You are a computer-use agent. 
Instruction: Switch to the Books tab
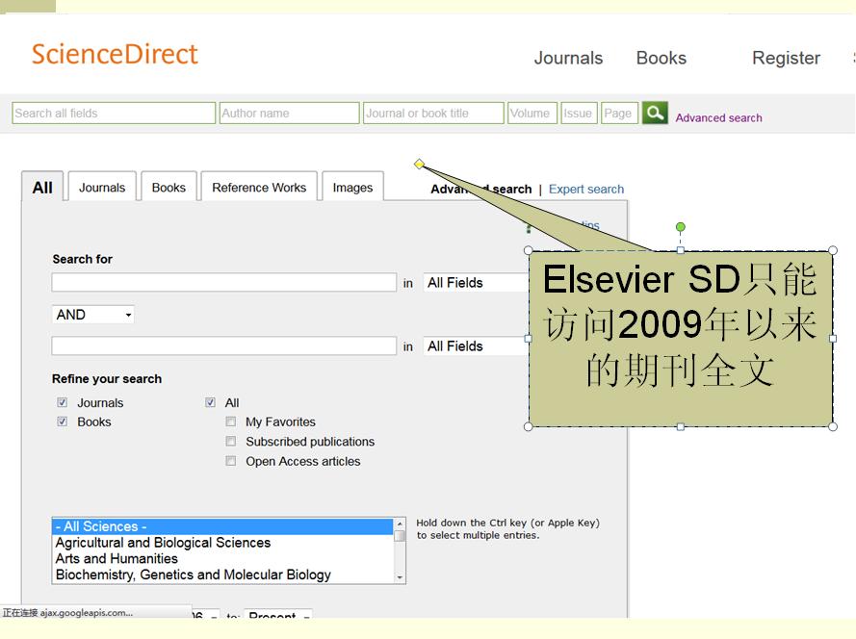coord(169,187)
